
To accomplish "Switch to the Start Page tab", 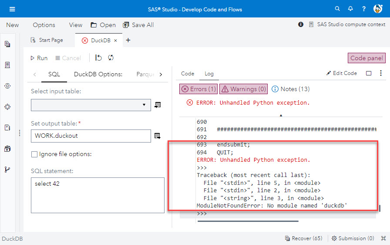I will pyautogui.click(x=47, y=40).
